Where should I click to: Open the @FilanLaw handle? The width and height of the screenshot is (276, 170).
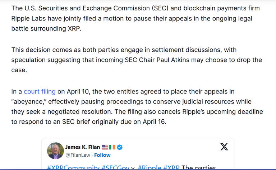click(78, 155)
